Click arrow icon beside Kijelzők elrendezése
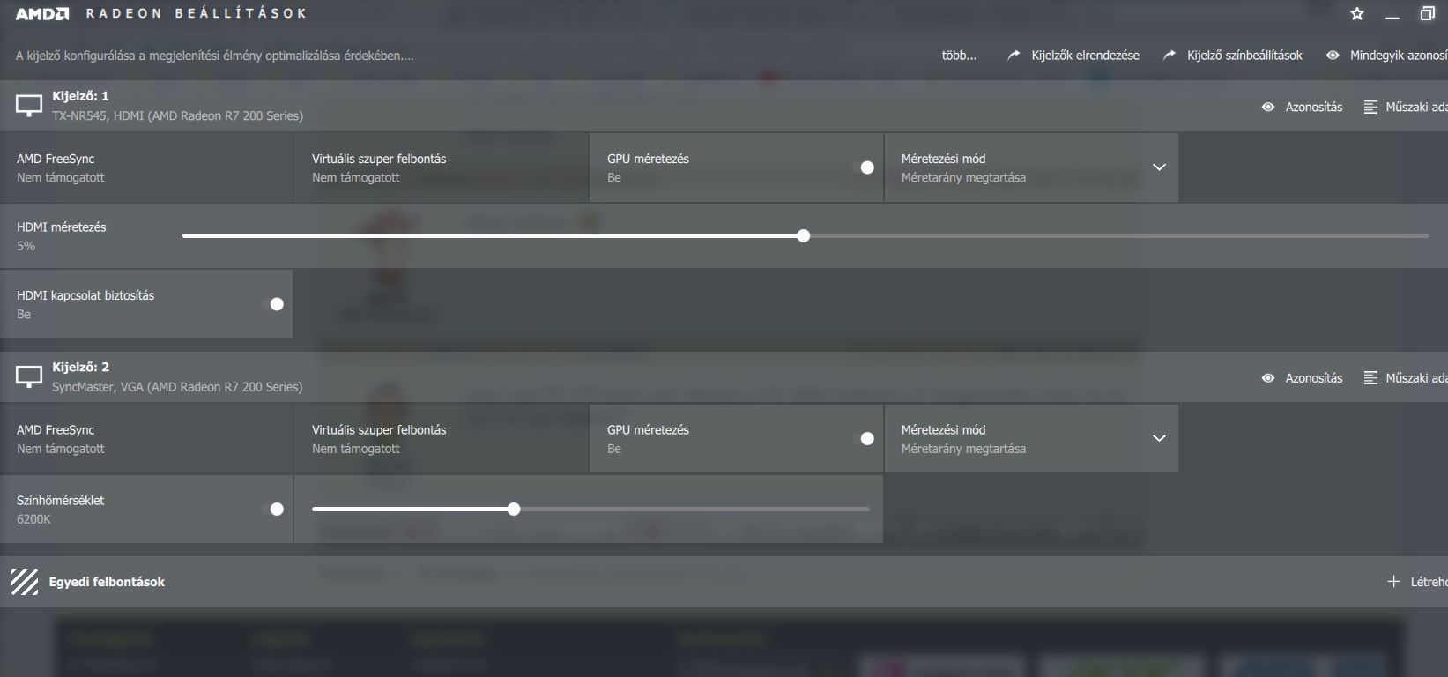 (1014, 55)
